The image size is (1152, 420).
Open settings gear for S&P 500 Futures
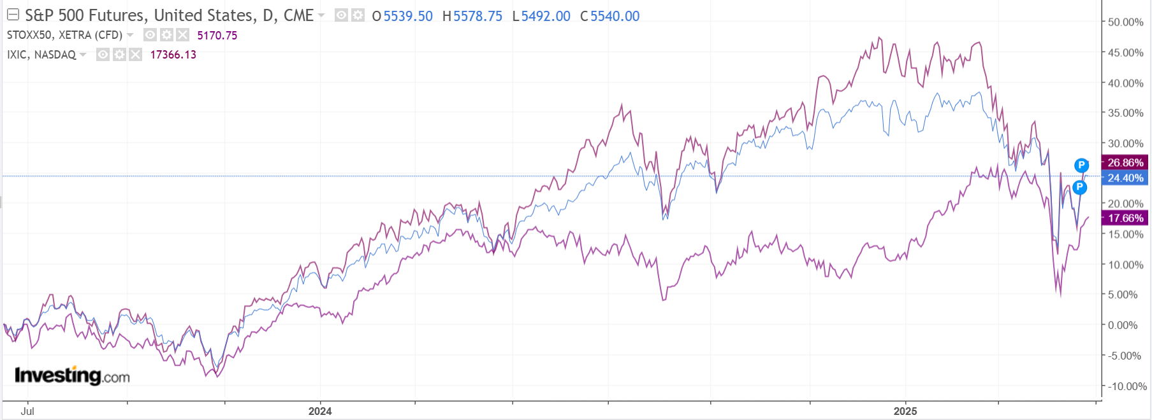click(358, 15)
